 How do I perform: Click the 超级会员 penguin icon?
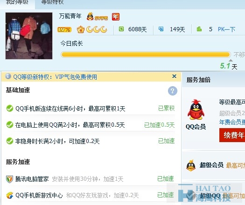191,165
